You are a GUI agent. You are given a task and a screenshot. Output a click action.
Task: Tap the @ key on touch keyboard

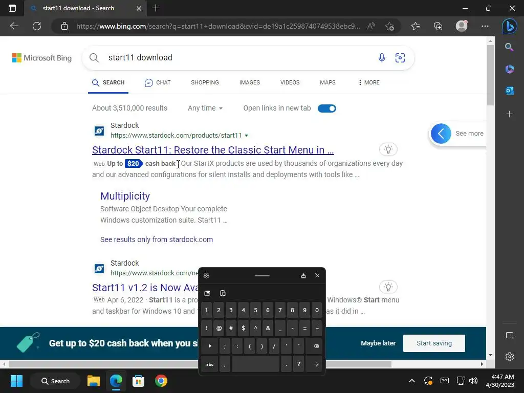(219, 328)
